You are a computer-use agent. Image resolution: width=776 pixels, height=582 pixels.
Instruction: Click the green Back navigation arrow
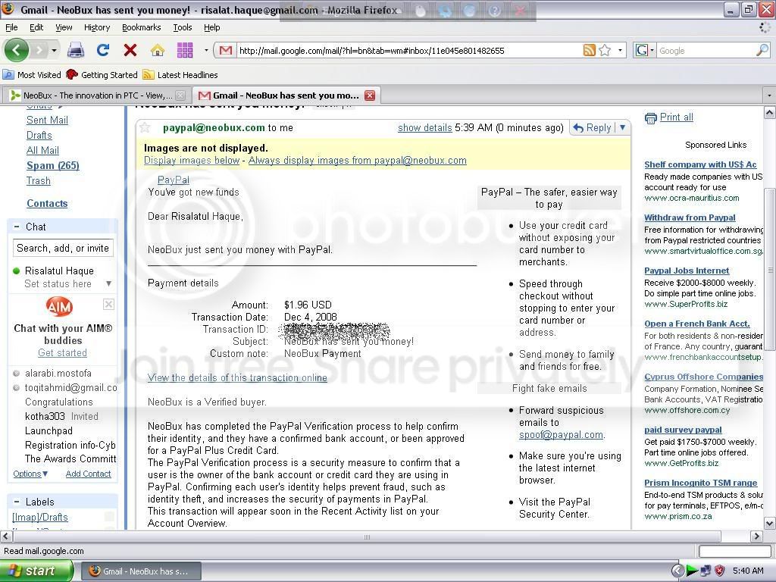(17, 50)
